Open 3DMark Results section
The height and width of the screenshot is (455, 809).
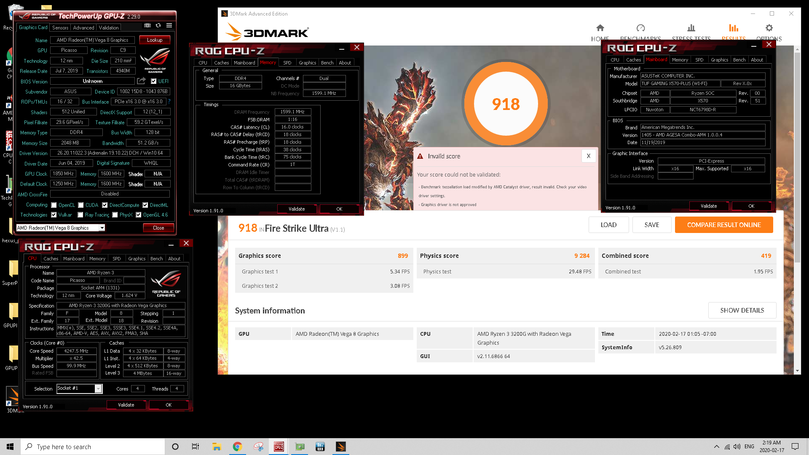click(734, 32)
